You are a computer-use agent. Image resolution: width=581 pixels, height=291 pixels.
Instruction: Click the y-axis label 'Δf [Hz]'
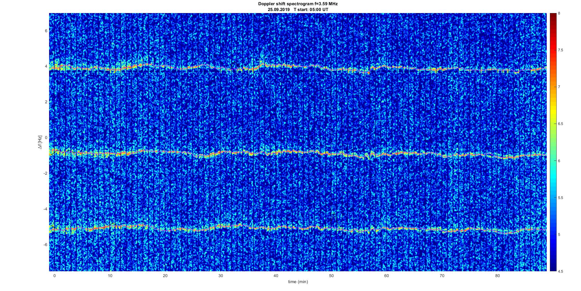tap(40, 142)
